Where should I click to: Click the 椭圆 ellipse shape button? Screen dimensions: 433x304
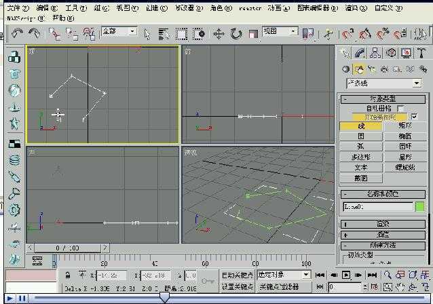click(x=404, y=136)
